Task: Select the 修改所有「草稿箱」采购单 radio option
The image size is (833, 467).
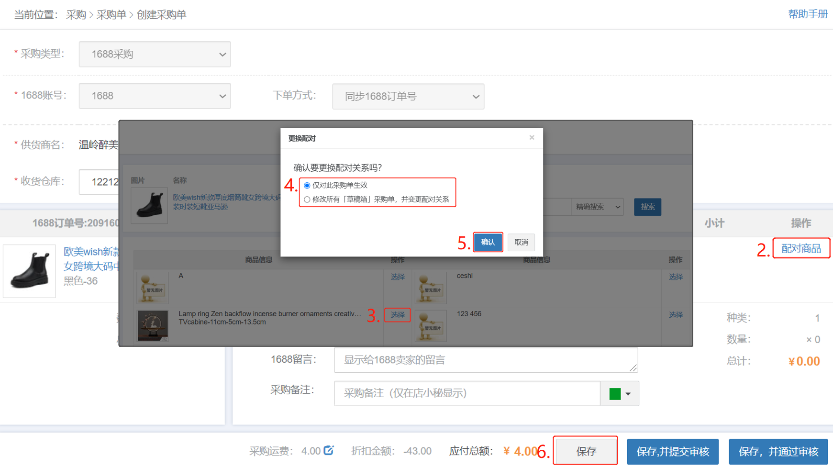Action: coord(307,200)
